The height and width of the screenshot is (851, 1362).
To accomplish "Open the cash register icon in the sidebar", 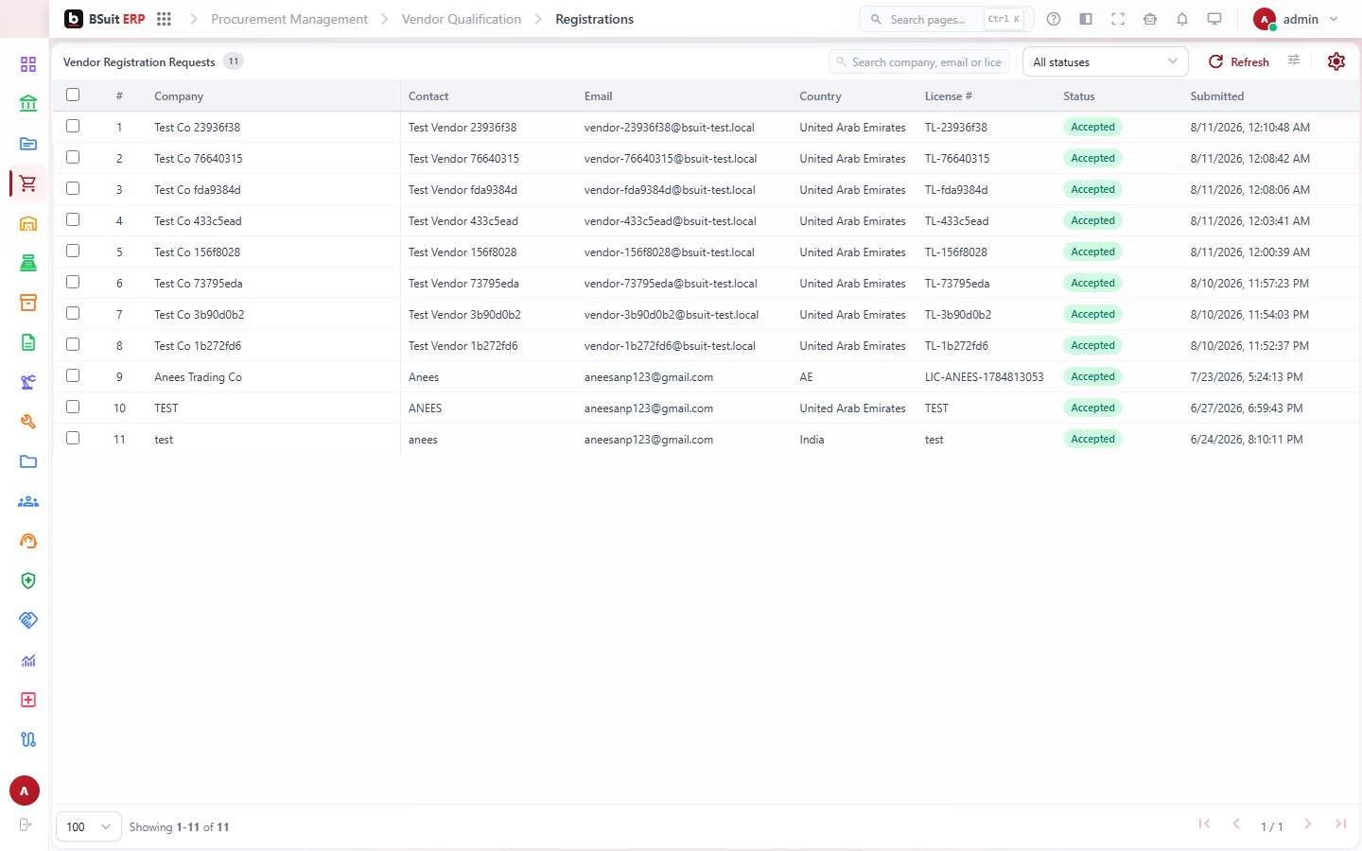I will click(x=28, y=263).
